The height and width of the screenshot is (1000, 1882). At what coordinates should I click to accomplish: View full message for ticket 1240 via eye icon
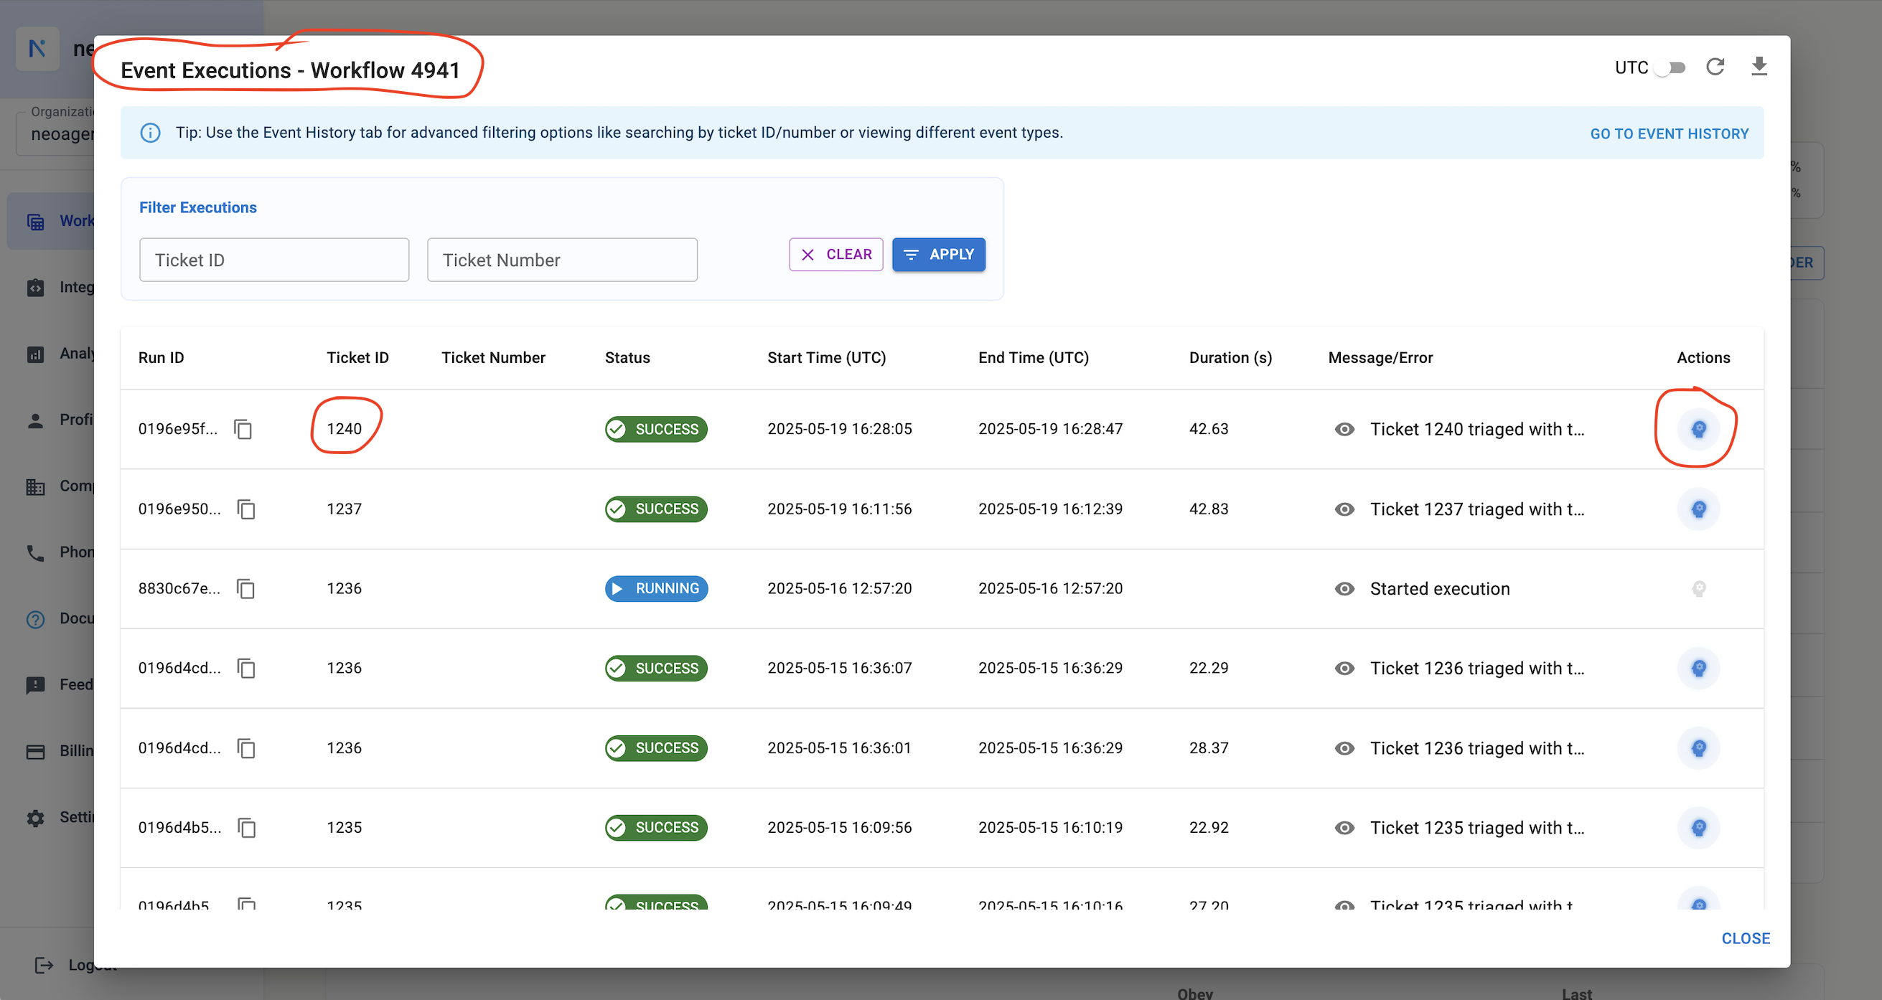1344,429
